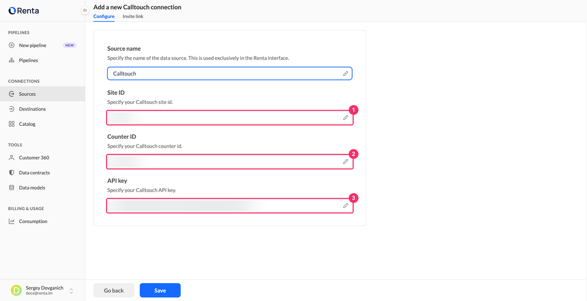Screen dimensions: 587x301
Task: Switch to the Configure tab
Action: coord(104,16)
